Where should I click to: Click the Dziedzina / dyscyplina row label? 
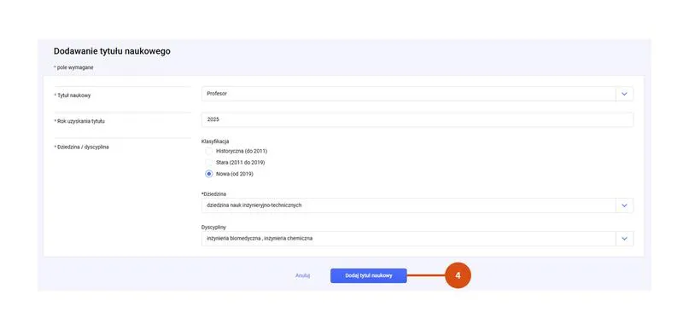pyautogui.click(x=83, y=147)
